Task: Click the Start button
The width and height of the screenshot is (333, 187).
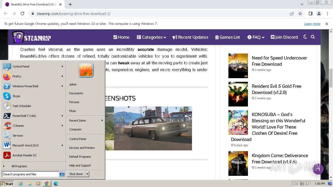Action: (7, 184)
